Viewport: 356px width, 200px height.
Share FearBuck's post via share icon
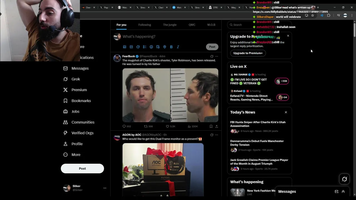tap(217, 126)
